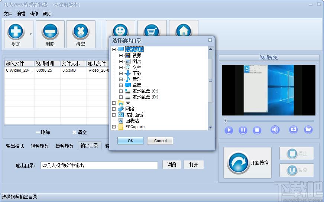This screenshot has width=324, height=202.
Task: Click the 停止 stop button
Action: coord(297,153)
